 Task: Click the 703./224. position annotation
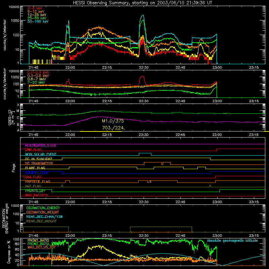113,128
